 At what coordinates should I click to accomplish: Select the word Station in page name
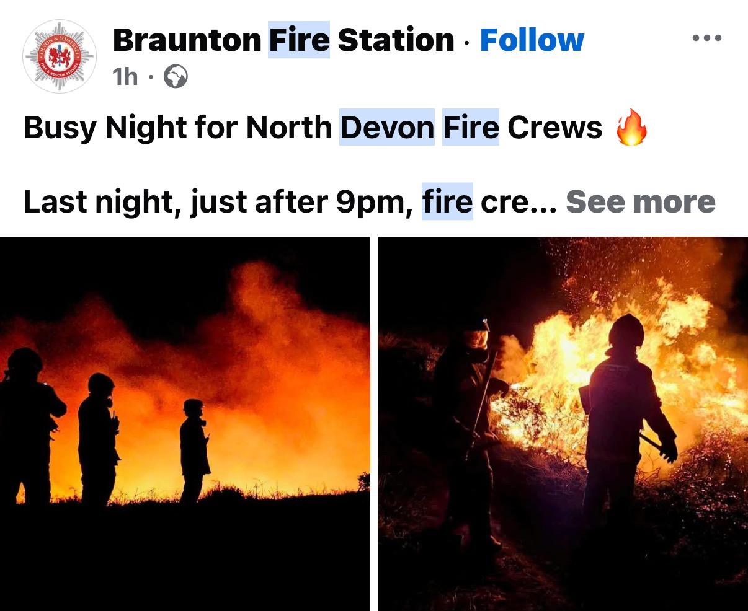(396, 40)
